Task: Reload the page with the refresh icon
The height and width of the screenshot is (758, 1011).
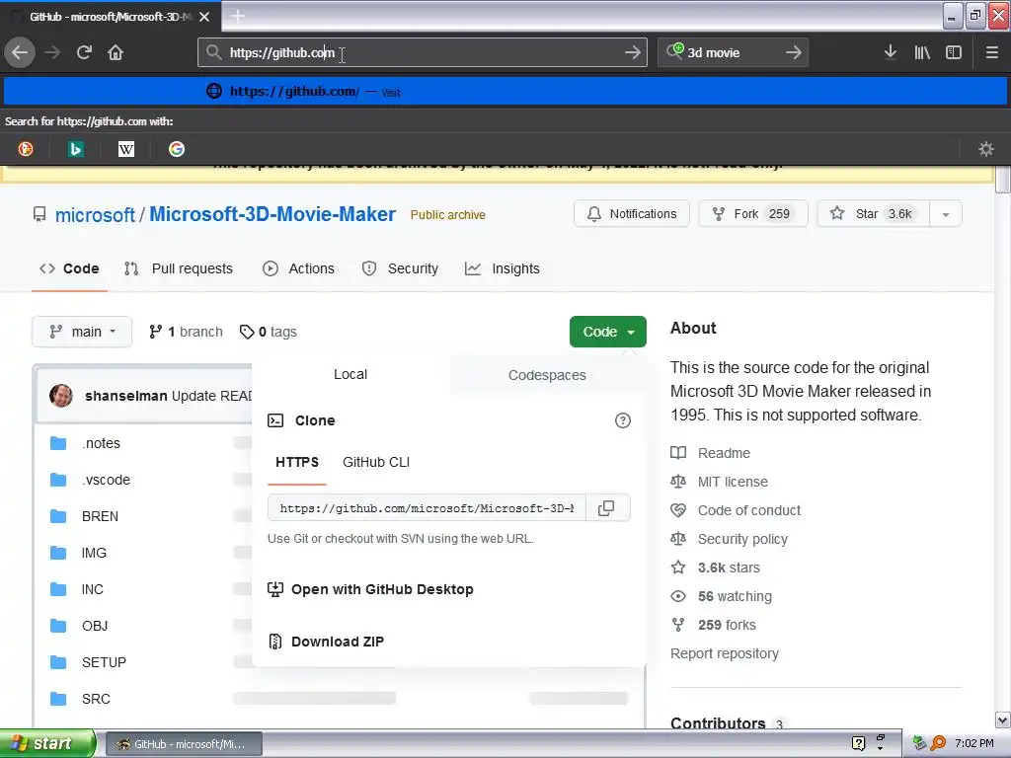Action: 84,52
